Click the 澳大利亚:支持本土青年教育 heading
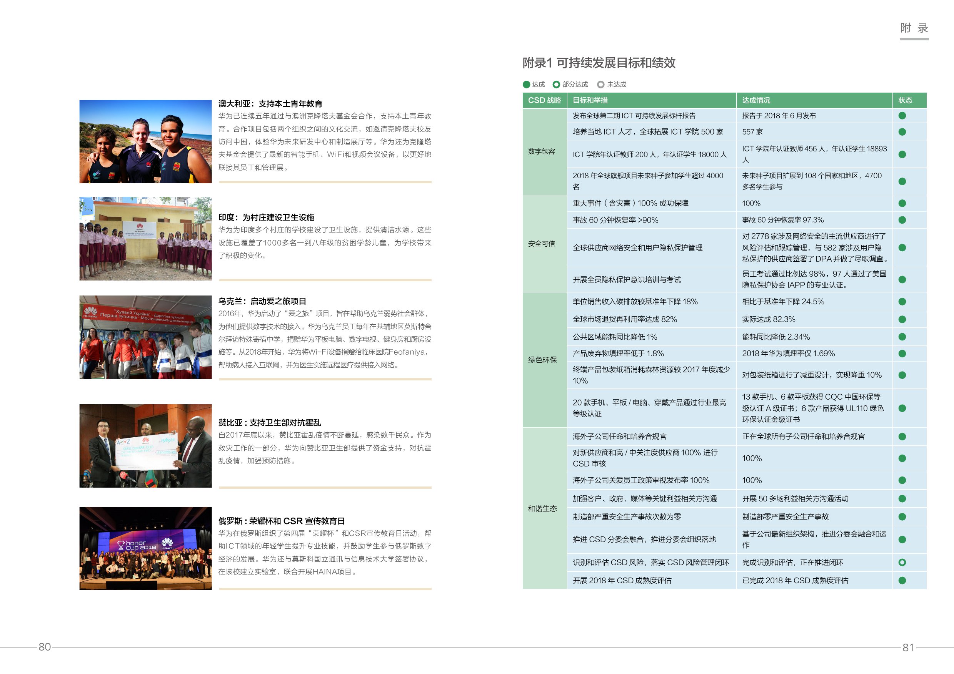The image size is (954, 674). click(x=270, y=104)
